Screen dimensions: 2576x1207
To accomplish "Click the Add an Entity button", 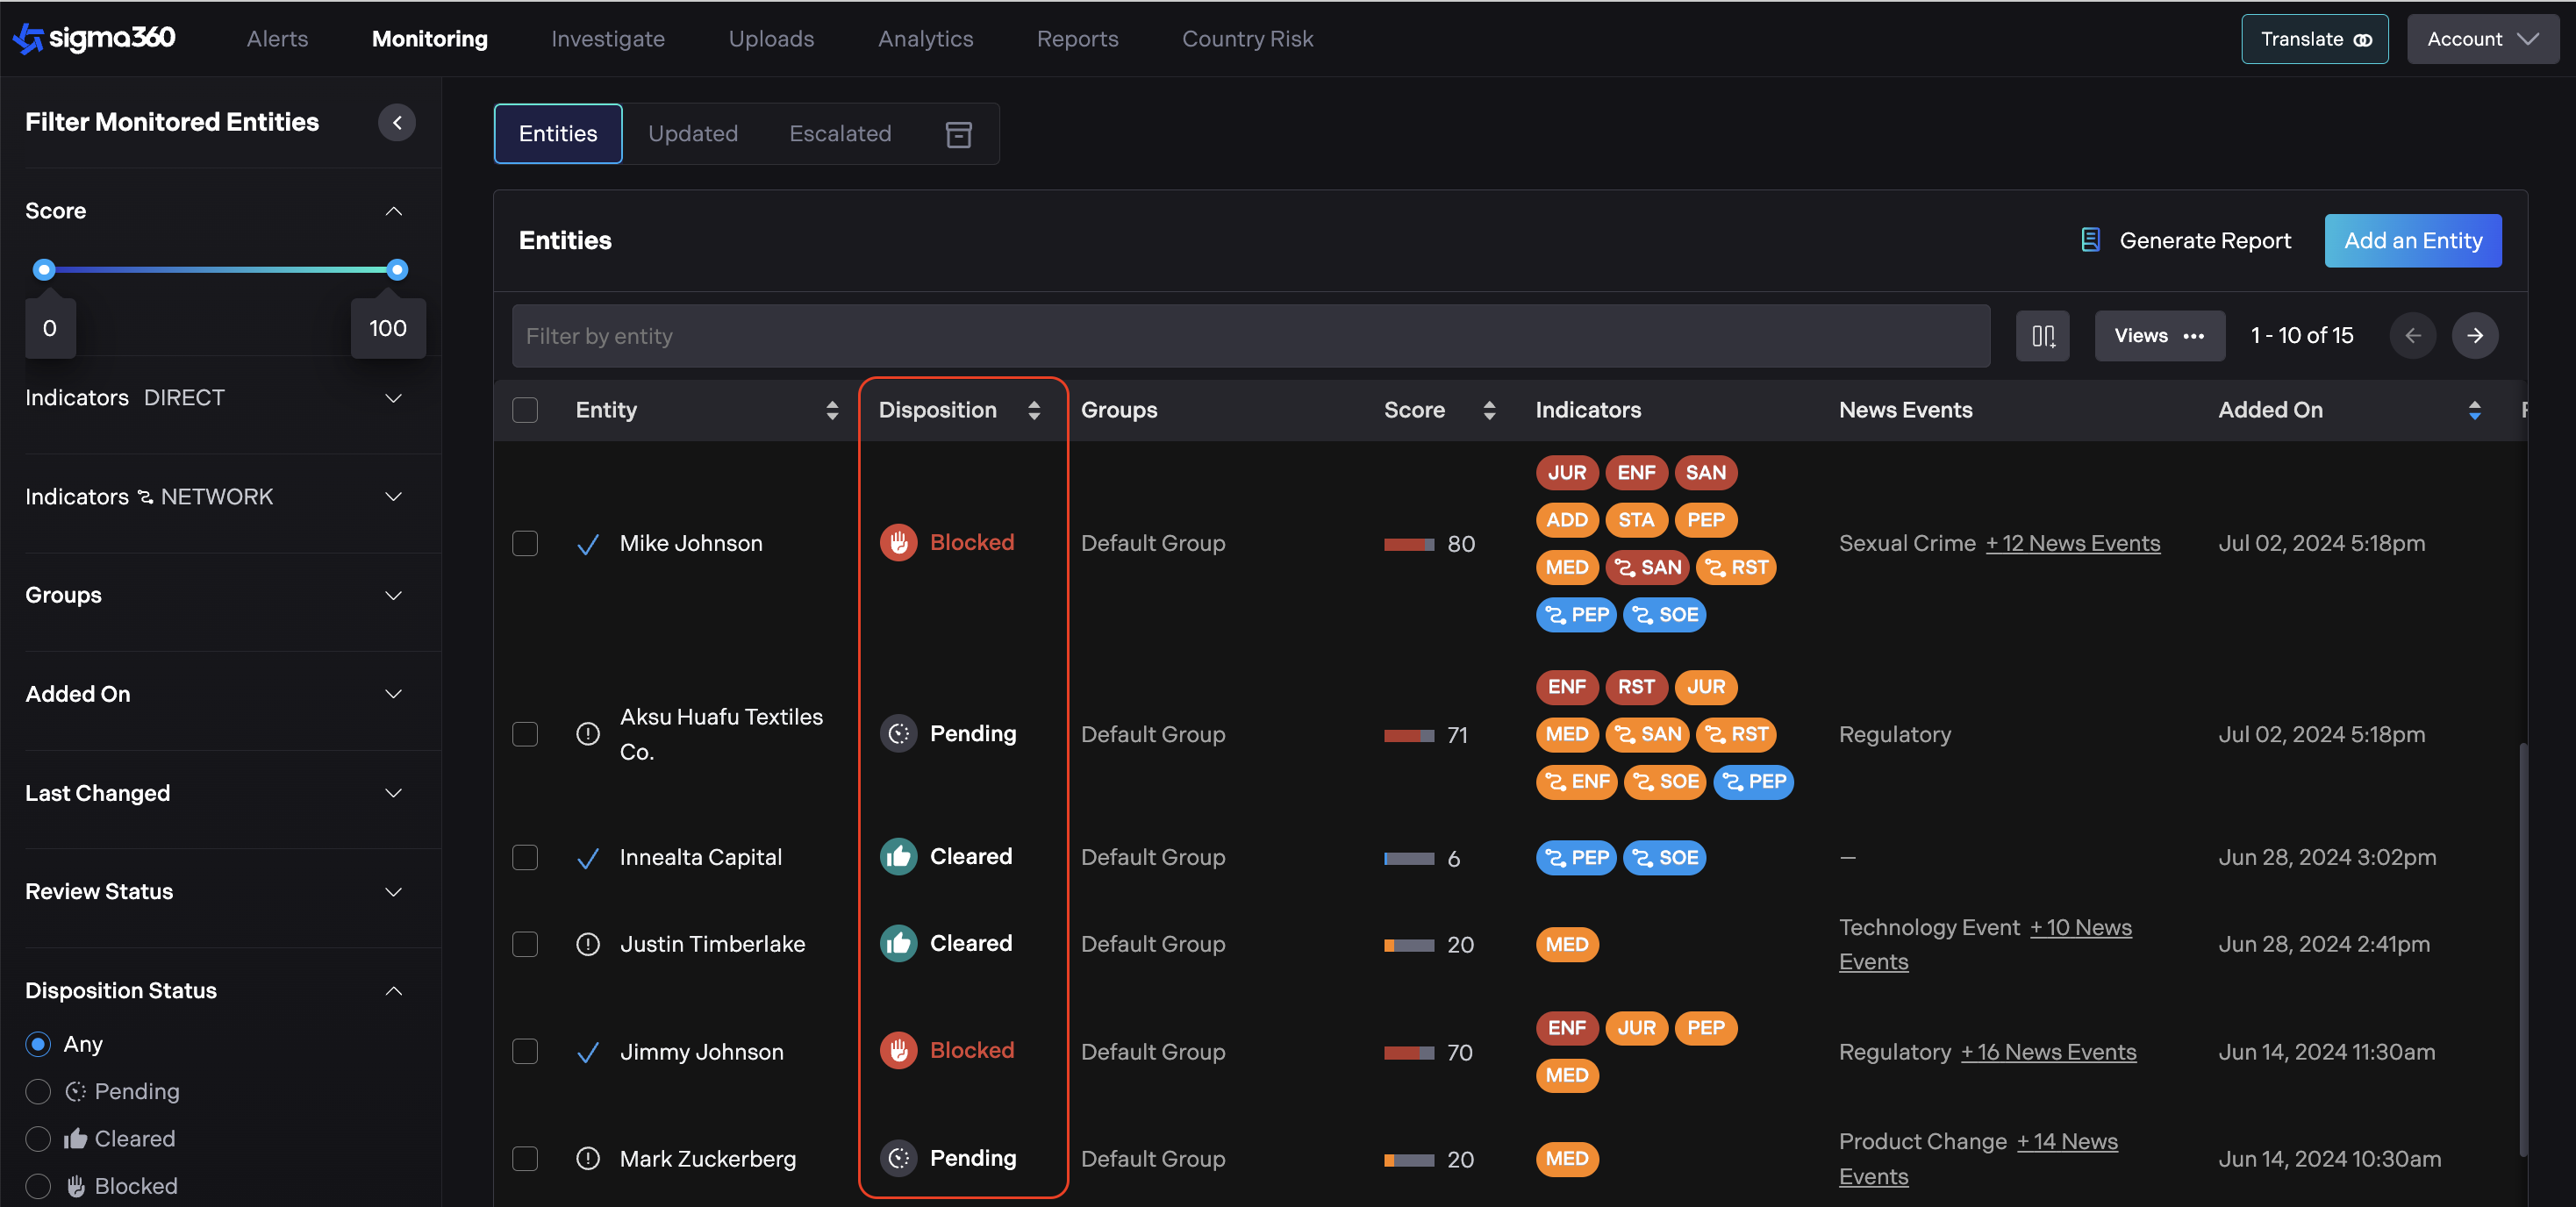I will pyautogui.click(x=2412, y=241).
